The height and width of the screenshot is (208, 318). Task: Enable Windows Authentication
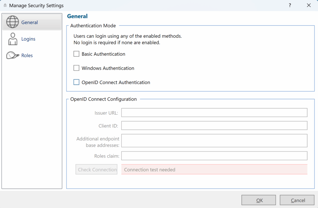tap(76, 68)
